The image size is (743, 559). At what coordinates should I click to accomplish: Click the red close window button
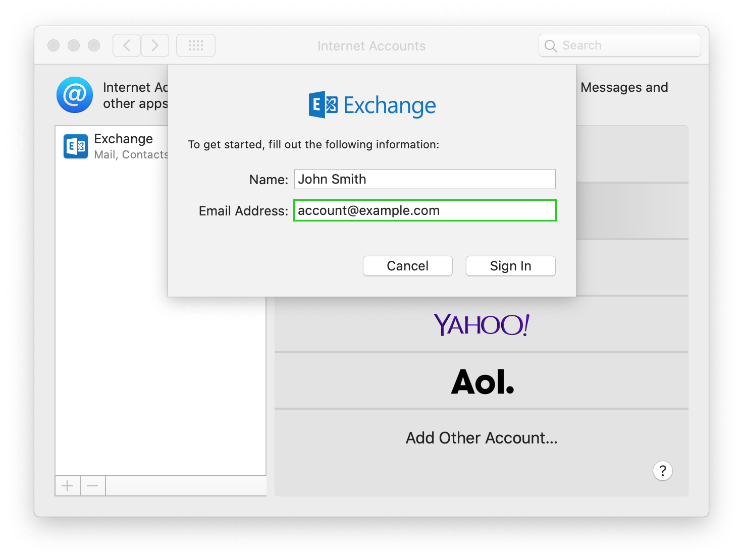[x=54, y=45]
